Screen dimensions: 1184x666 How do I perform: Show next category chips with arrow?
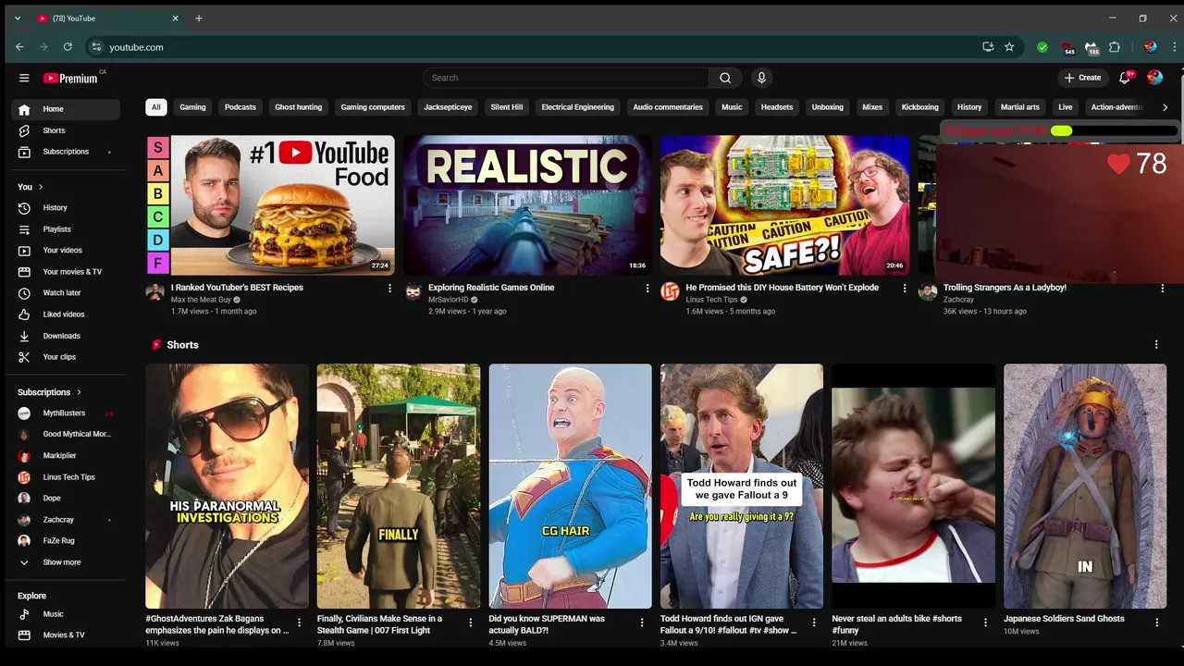click(1165, 107)
